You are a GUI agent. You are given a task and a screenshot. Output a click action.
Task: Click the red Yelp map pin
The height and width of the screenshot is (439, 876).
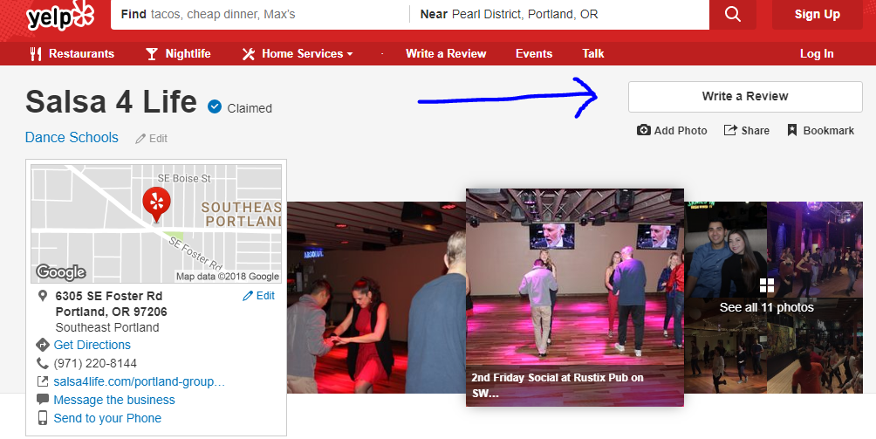pyautogui.click(x=156, y=205)
